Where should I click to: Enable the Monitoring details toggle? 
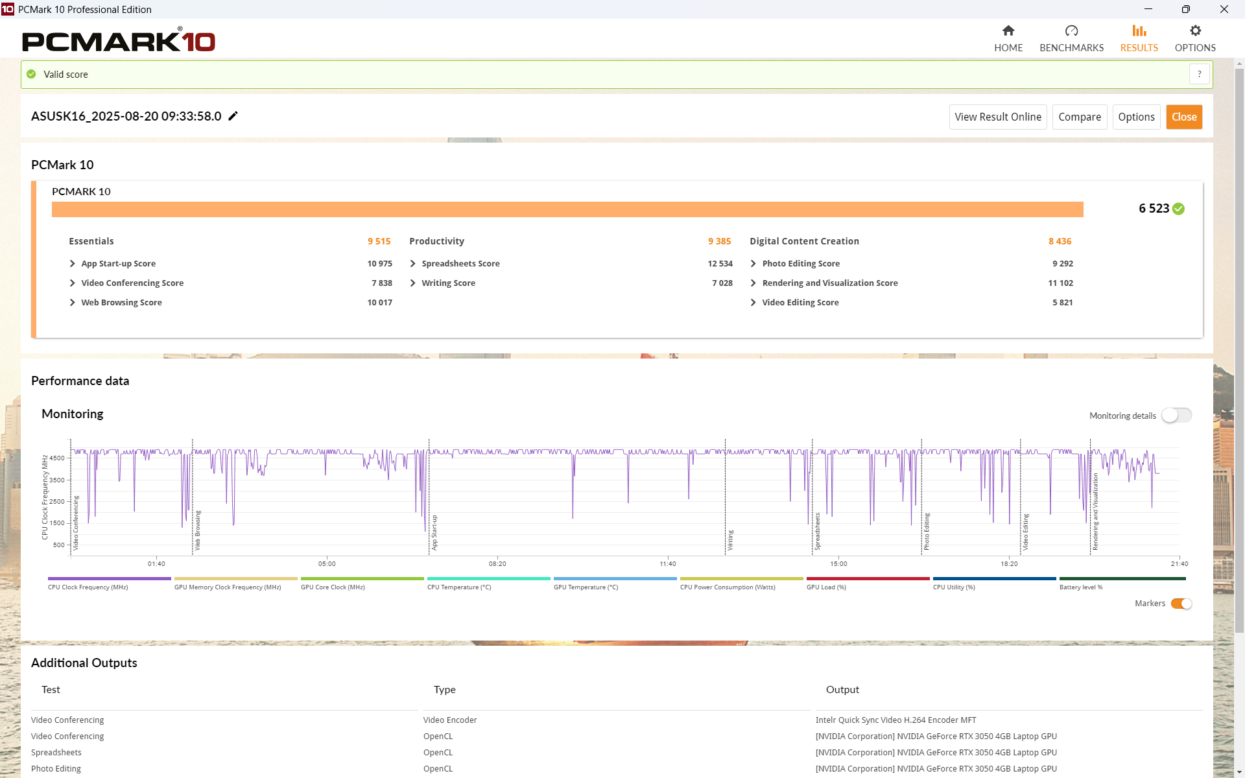tap(1176, 416)
